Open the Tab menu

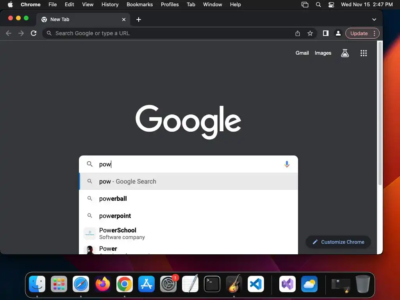coord(191,5)
